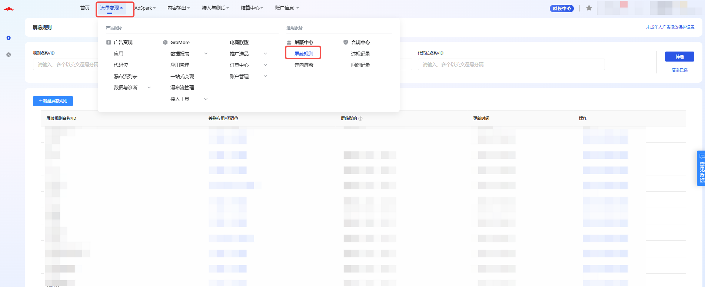Select 定向屏蔽 in the menu
The height and width of the screenshot is (287, 705).
[304, 65]
